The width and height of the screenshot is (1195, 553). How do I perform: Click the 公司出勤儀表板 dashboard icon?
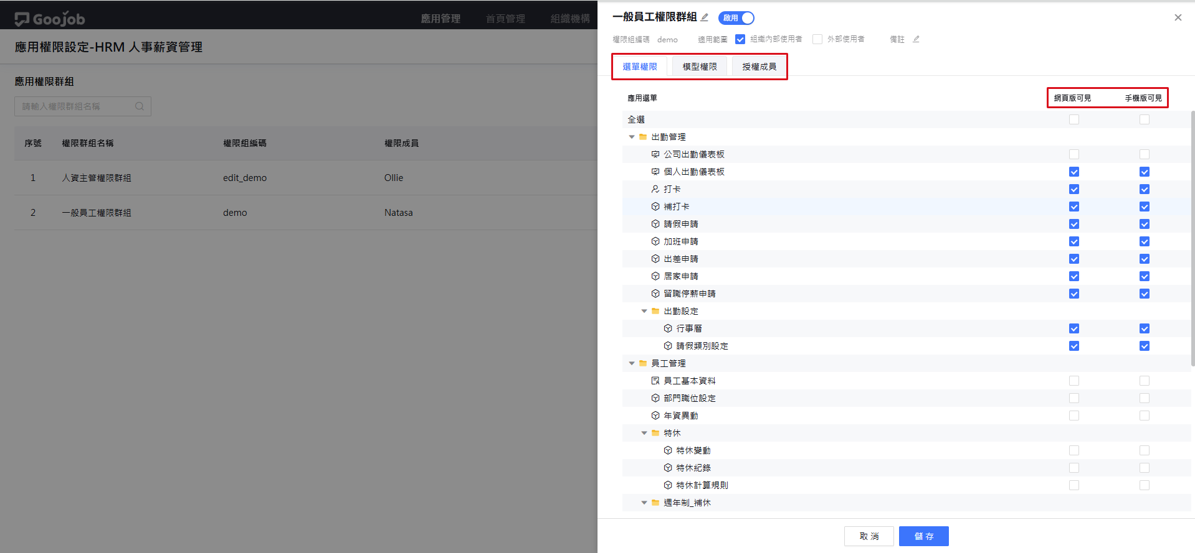point(655,154)
